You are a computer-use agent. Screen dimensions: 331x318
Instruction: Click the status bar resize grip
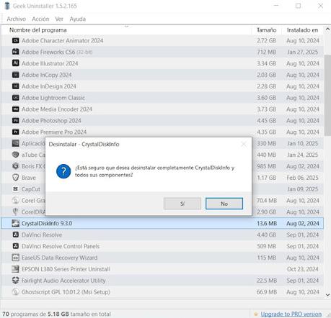point(328,314)
